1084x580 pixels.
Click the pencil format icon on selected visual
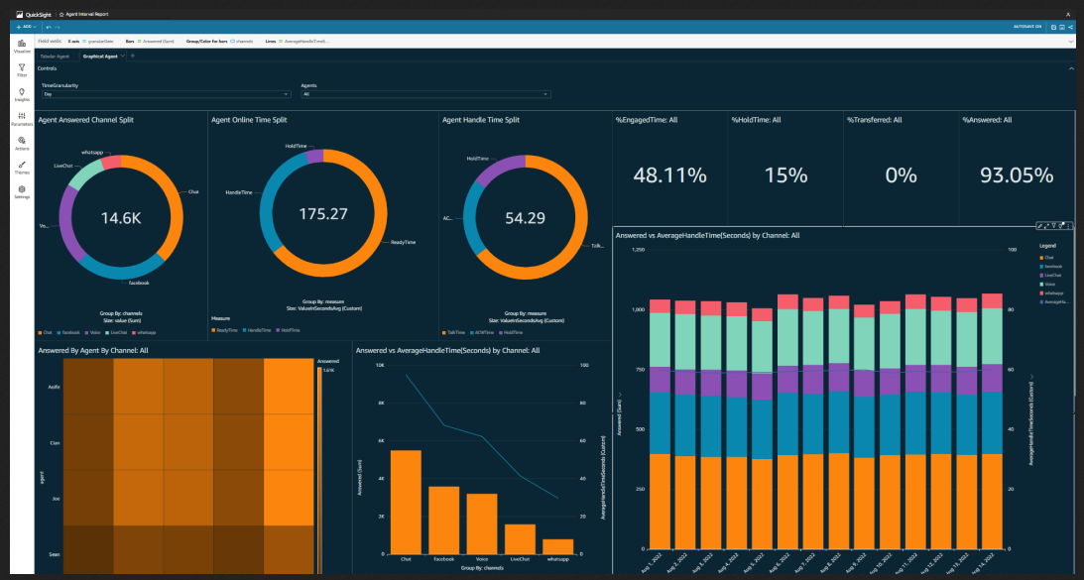pyautogui.click(x=1039, y=226)
